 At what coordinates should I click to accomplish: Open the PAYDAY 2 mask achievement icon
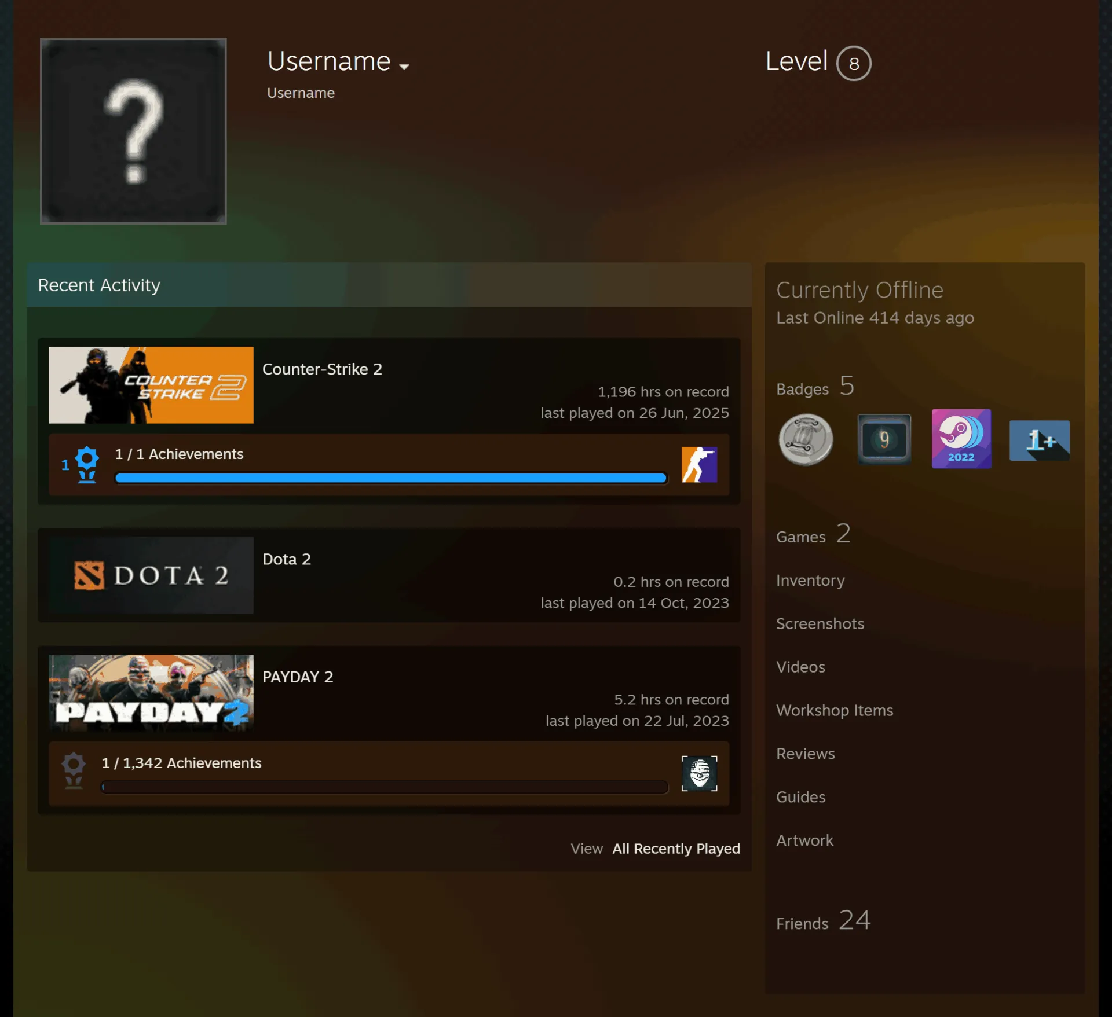(699, 773)
